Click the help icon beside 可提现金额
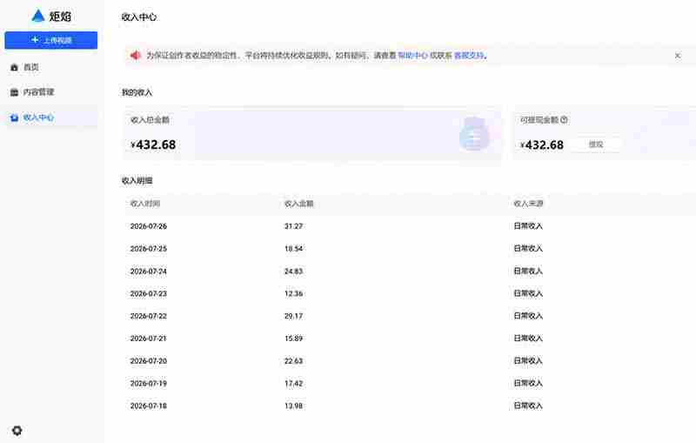This screenshot has width=696, height=443. 564,120
